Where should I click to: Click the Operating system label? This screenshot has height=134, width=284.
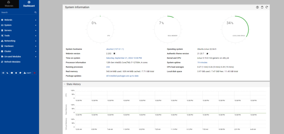[175, 49]
